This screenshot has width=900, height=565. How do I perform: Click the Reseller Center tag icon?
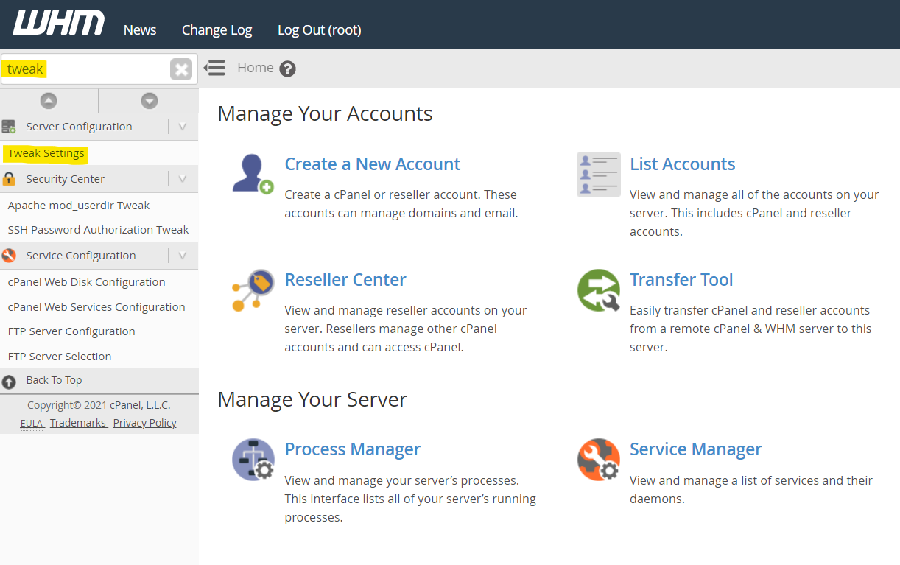(253, 290)
